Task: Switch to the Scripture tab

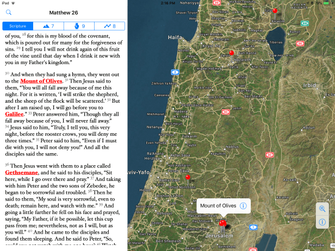Action: pyautogui.click(x=17, y=26)
